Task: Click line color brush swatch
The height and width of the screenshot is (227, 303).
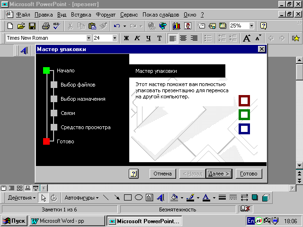Action: pyautogui.click(x=190, y=198)
